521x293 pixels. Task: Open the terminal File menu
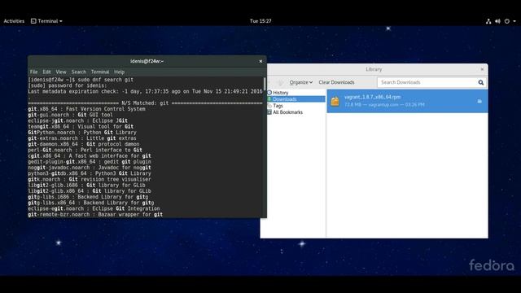pyautogui.click(x=33, y=72)
